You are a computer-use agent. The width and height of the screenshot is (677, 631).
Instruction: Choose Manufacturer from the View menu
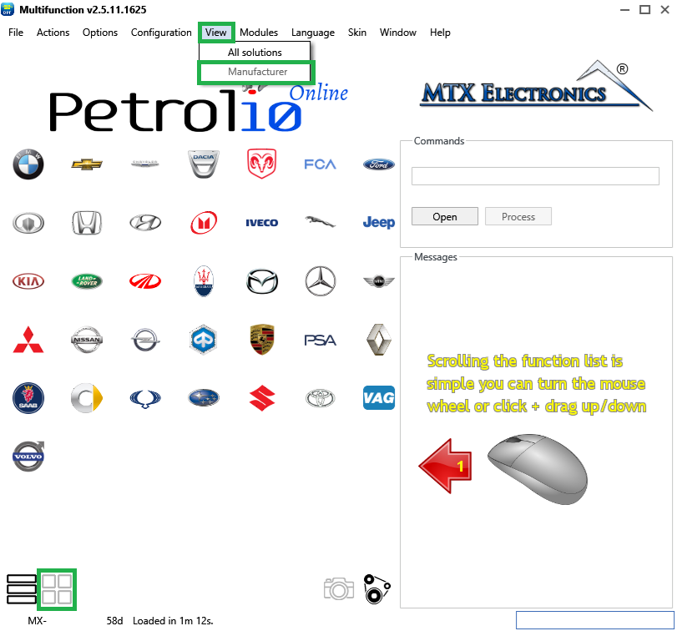coord(257,72)
